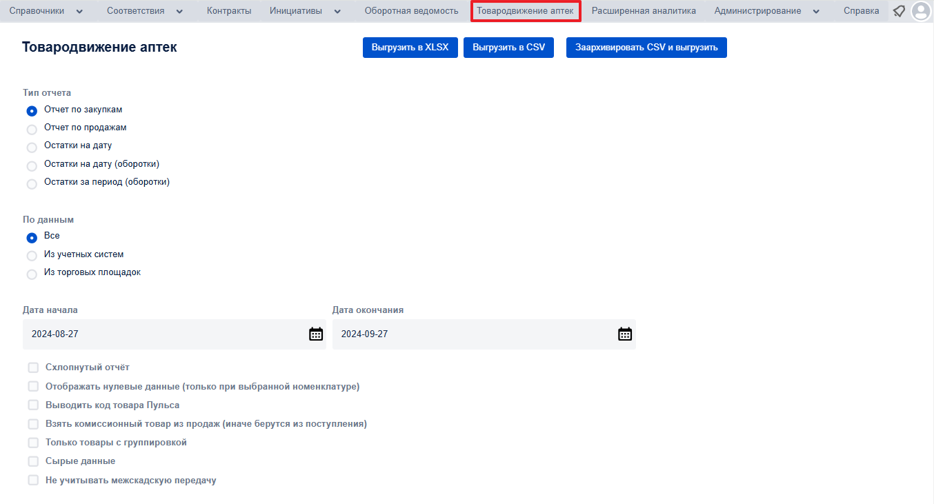Screen dimensions: 934x504
Task: Open the user profile avatar
Action: pos(921,11)
